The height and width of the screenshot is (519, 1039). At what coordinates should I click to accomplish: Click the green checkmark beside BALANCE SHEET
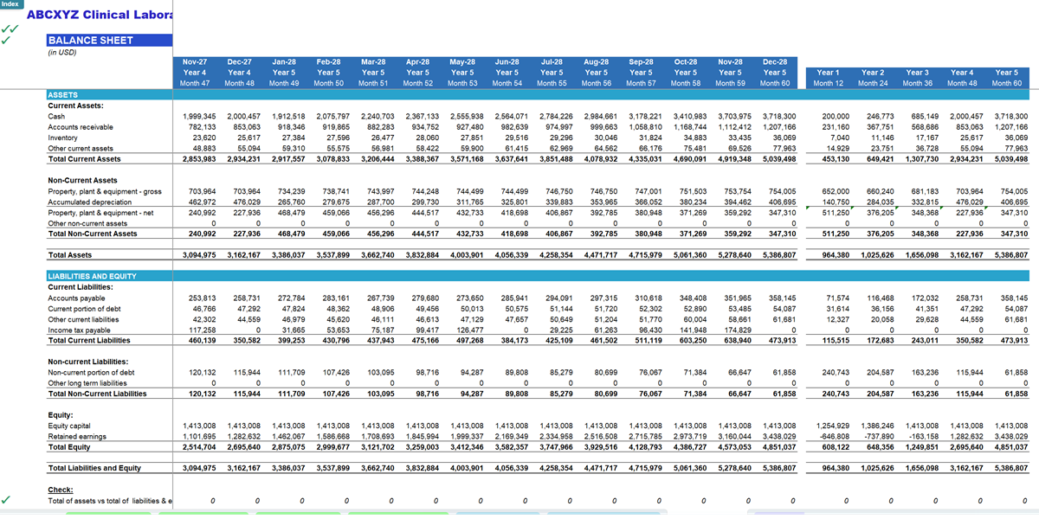8,39
